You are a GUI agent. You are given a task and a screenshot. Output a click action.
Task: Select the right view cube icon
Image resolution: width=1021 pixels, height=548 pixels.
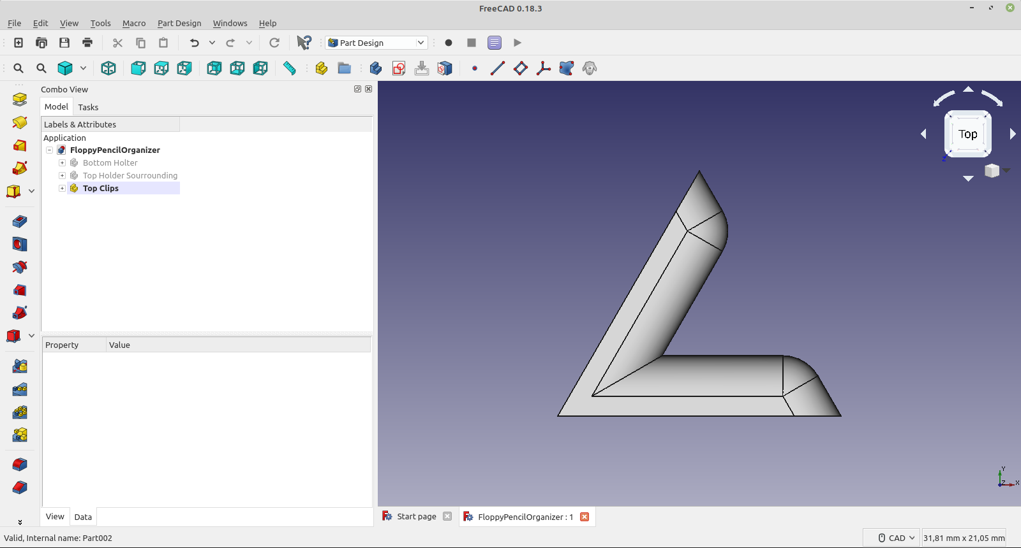[184, 68]
